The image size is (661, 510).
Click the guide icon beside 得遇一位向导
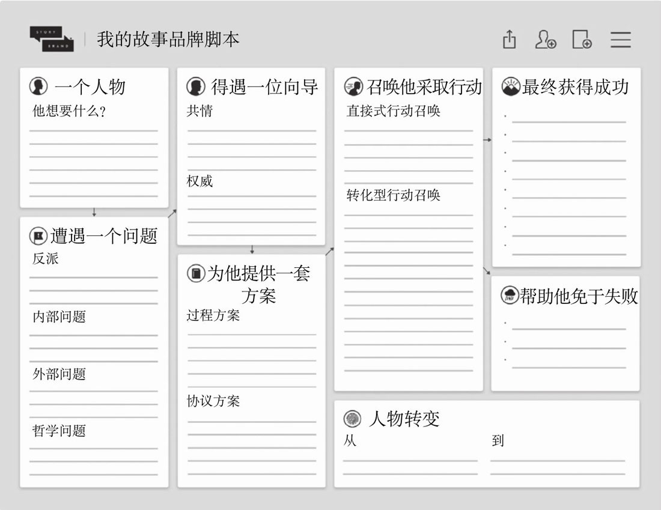pos(195,87)
